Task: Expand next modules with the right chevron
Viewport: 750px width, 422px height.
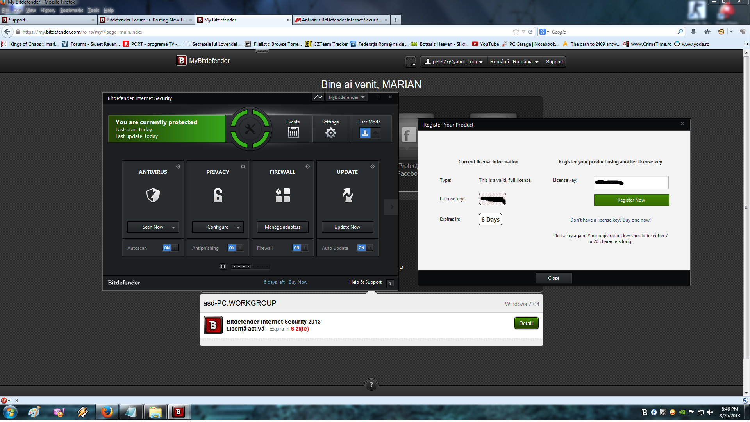Action: coord(391,207)
